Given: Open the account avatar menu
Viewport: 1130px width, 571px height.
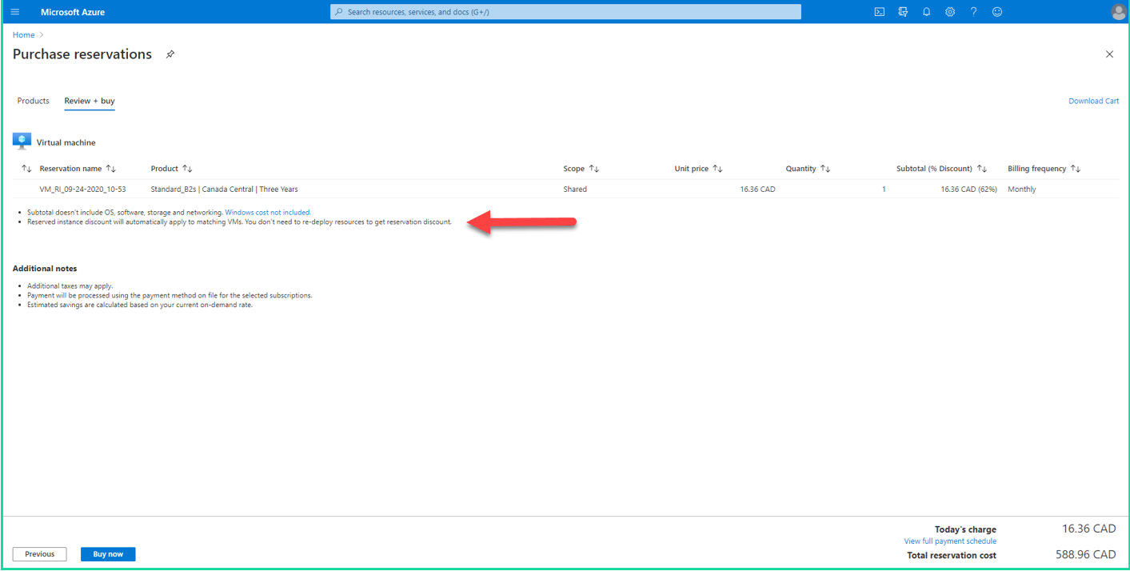Looking at the screenshot, I should [x=1118, y=12].
